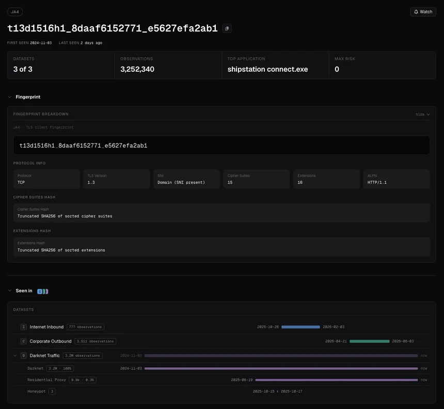Click the Residential Proxy timeline bar
Screen dimensions: 444x409
pos(337,380)
